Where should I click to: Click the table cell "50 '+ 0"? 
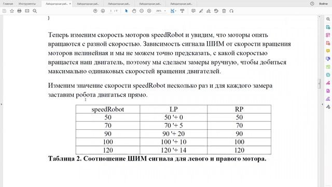point(174,117)
